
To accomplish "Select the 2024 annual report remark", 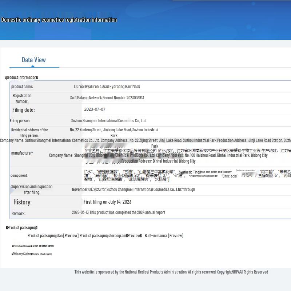I will pos(118,212).
